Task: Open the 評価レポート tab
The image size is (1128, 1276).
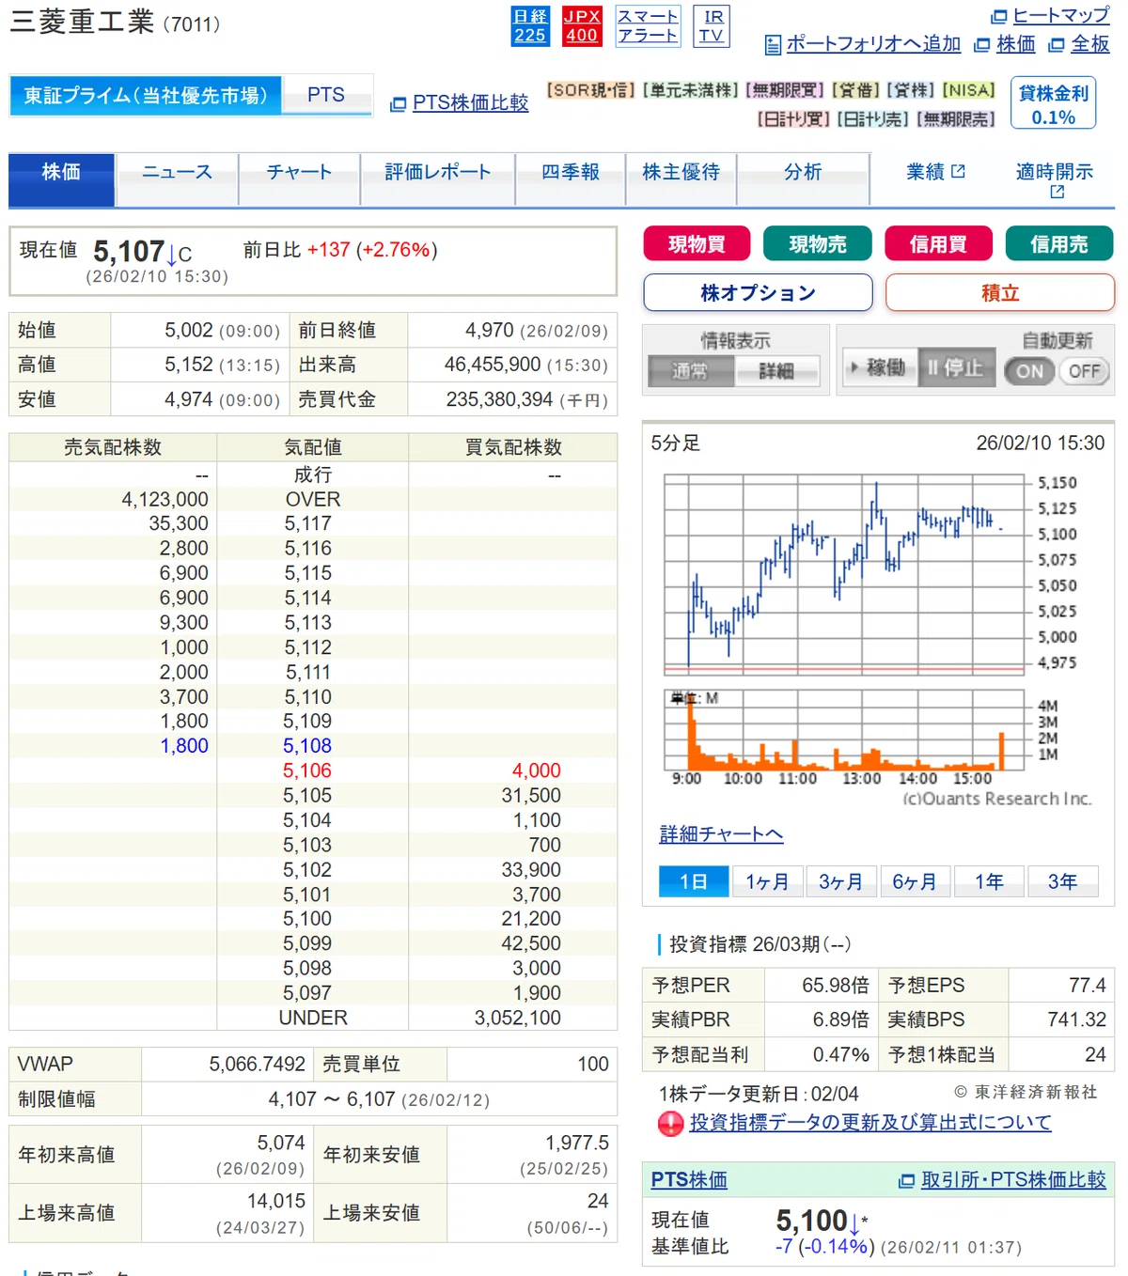Action: (x=438, y=179)
